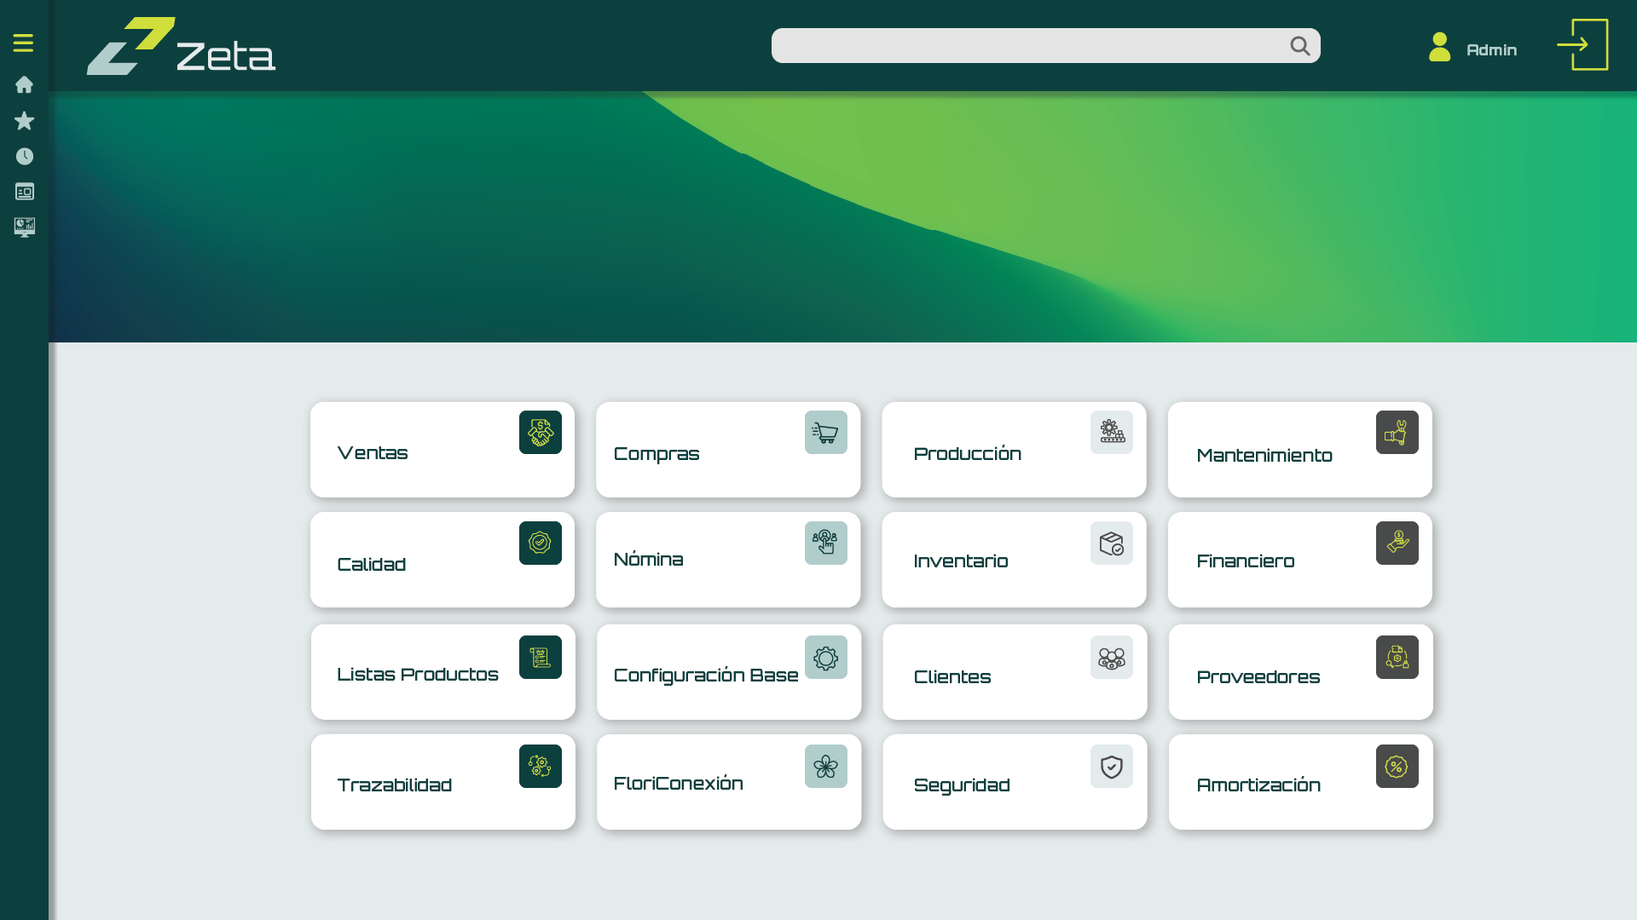Click the news panel sidebar icon
This screenshot has width=1637, height=920.
point(24,192)
